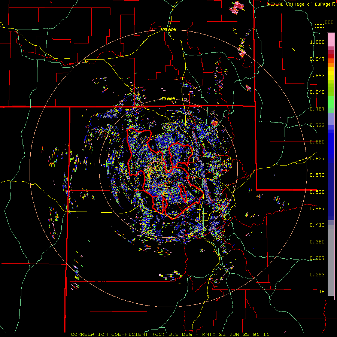The width and height of the screenshot is (337, 337).
Task: Select the 0.787 scale value
Action: 317,109
